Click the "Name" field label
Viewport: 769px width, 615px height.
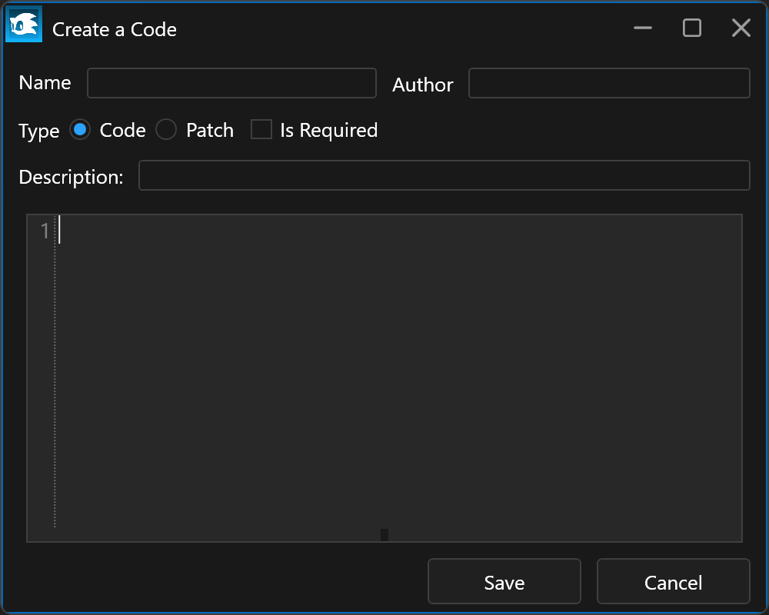tap(45, 83)
